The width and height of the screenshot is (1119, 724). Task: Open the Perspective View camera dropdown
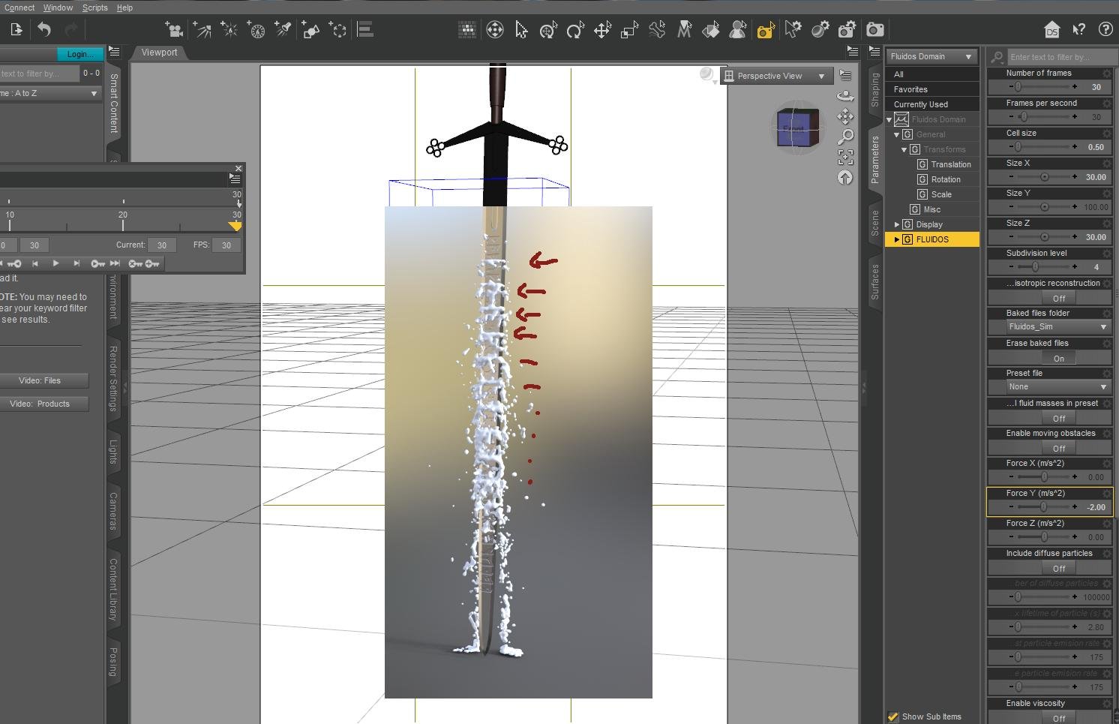coord(775,76)
